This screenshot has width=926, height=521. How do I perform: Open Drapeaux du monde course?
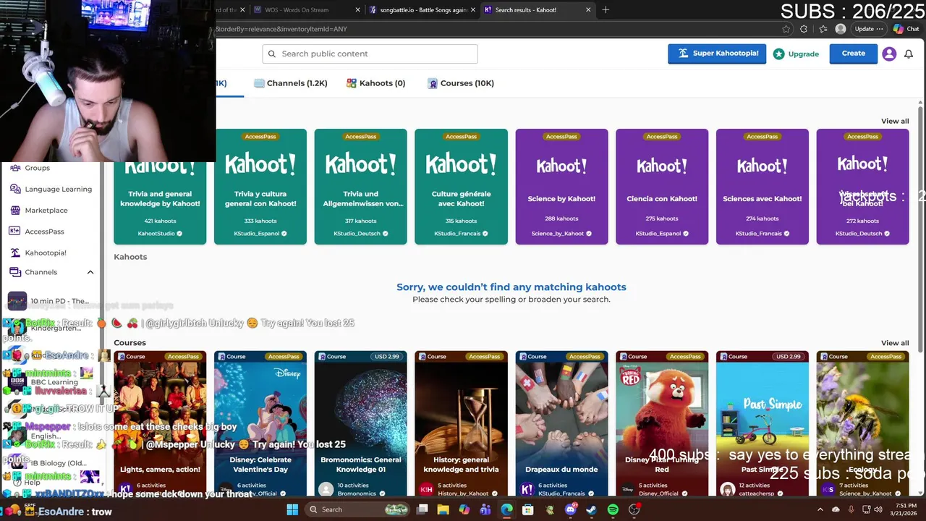click(x=561, y=423)
